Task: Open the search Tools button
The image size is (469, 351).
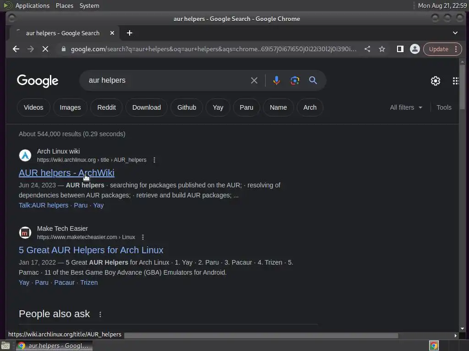Action: click(x=444, y=107)
